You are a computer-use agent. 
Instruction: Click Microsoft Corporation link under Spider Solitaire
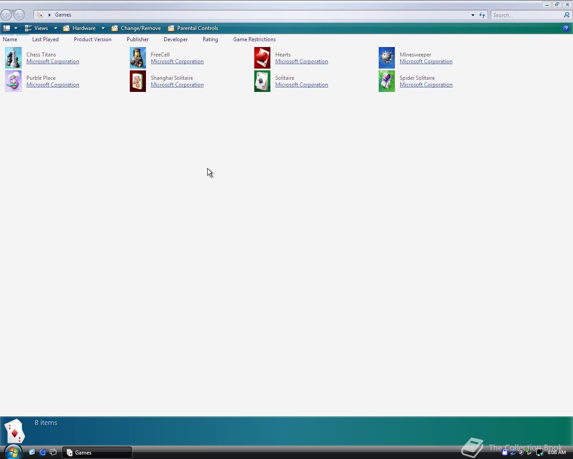[x=426, y=85]
